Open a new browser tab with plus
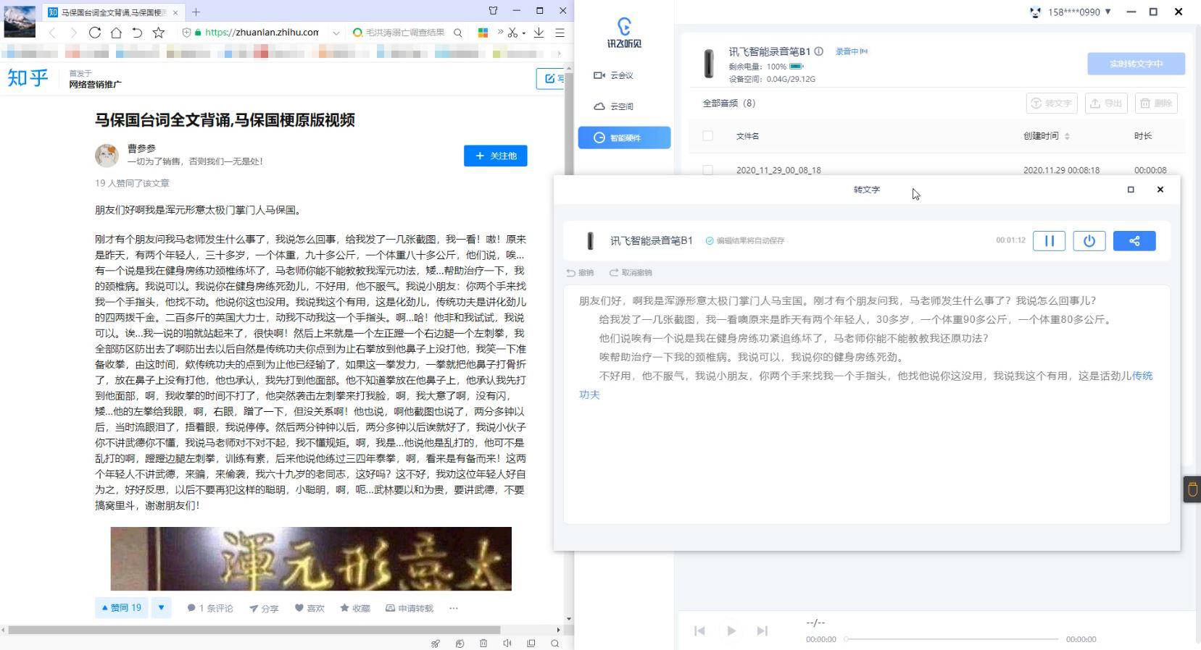The image size is (1201, 650). [x=196, y=12]
